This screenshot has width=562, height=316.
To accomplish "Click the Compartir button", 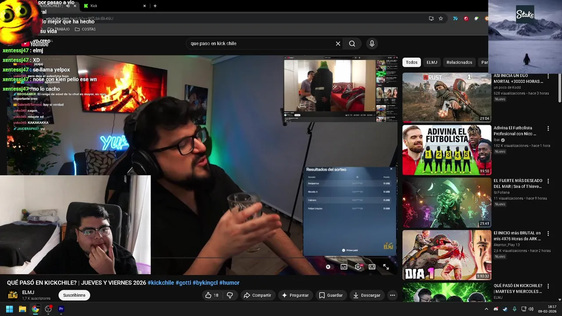I will (x=257, y=295).
